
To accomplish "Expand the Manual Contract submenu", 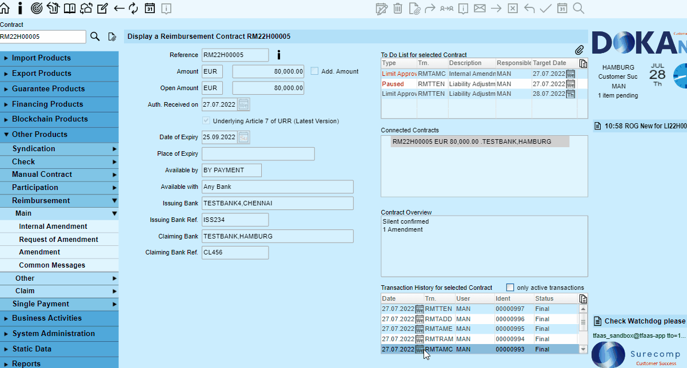I will coord(59,175).
